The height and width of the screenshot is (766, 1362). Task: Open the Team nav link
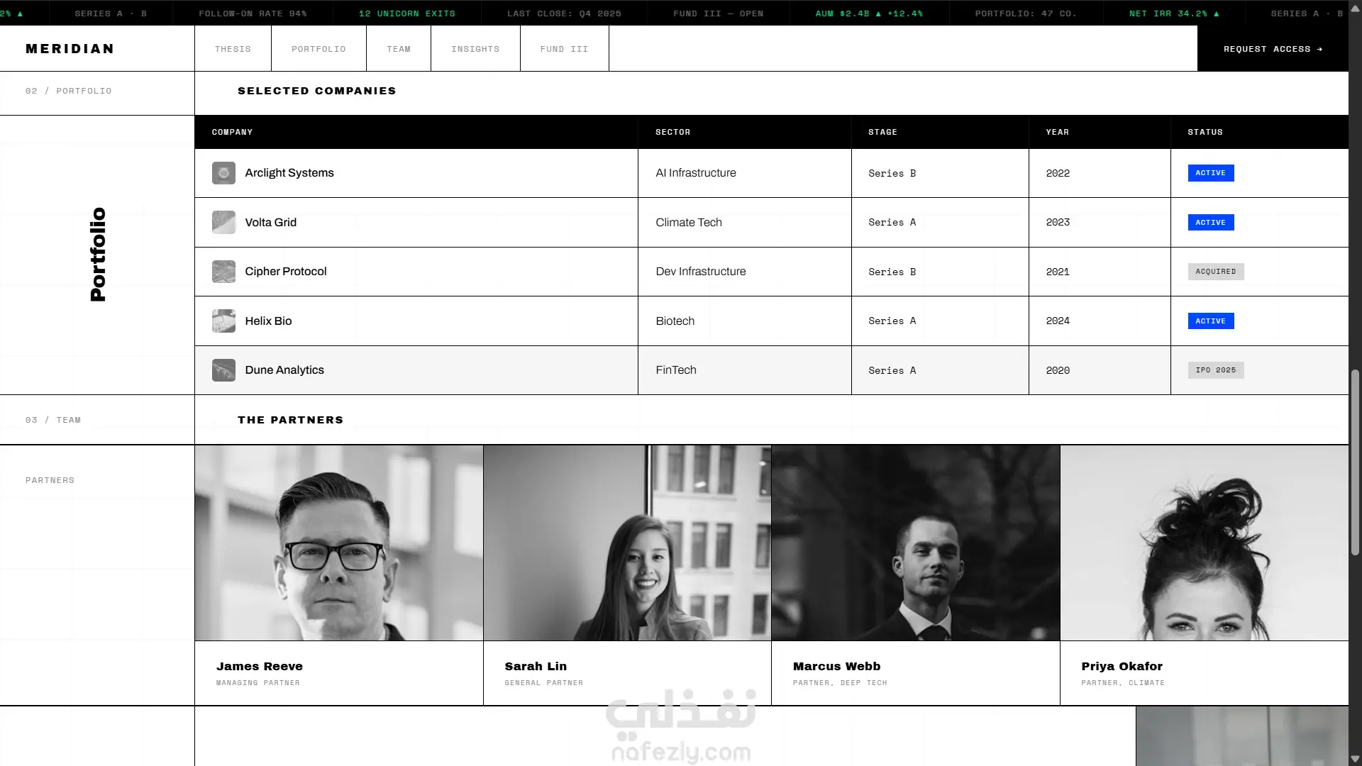click(399, 49)
